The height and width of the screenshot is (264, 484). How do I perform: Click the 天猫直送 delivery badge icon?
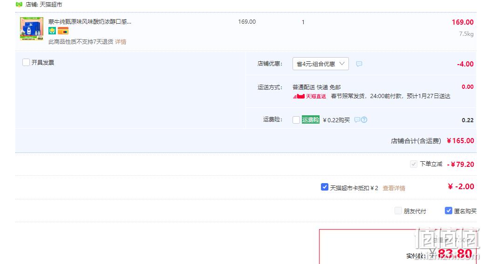[309, 96]
